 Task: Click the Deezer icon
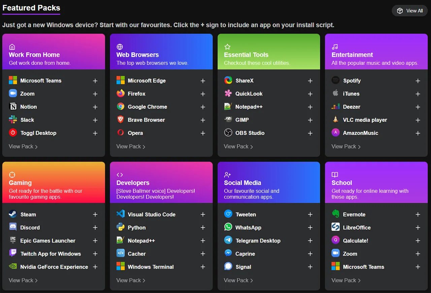tap(335, 107)
